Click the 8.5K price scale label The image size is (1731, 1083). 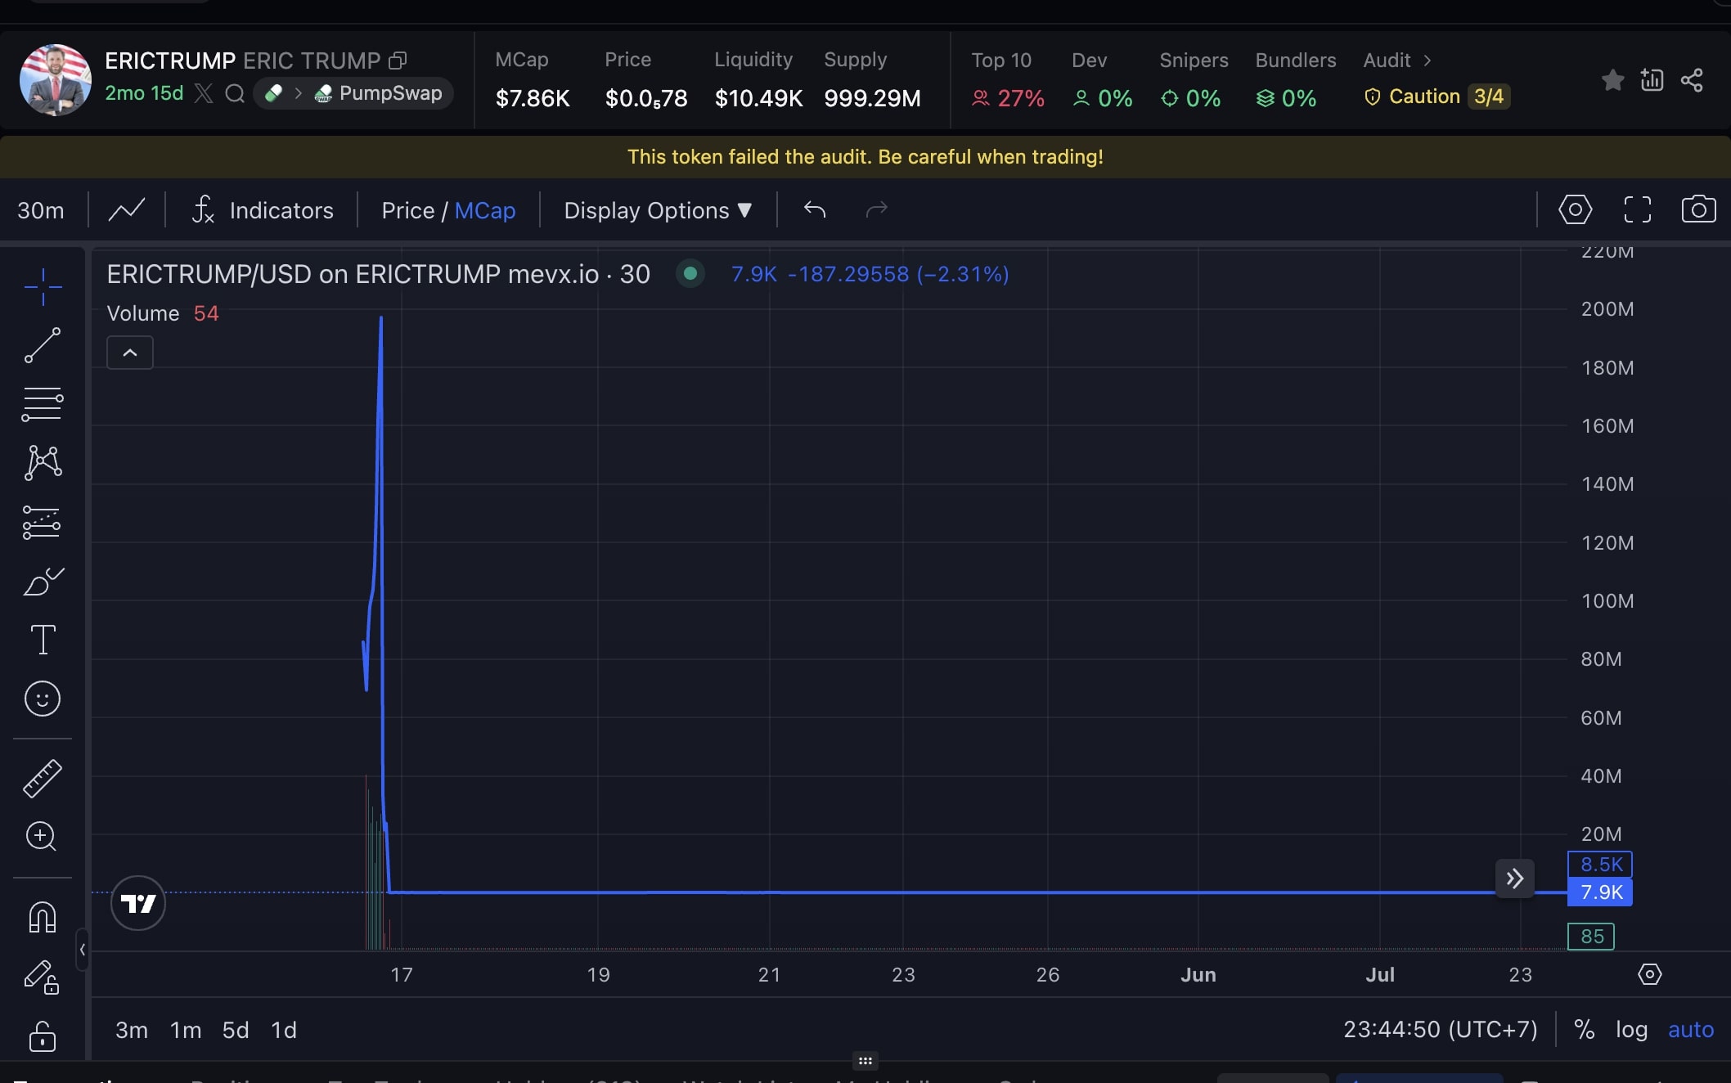point(1600,865)
